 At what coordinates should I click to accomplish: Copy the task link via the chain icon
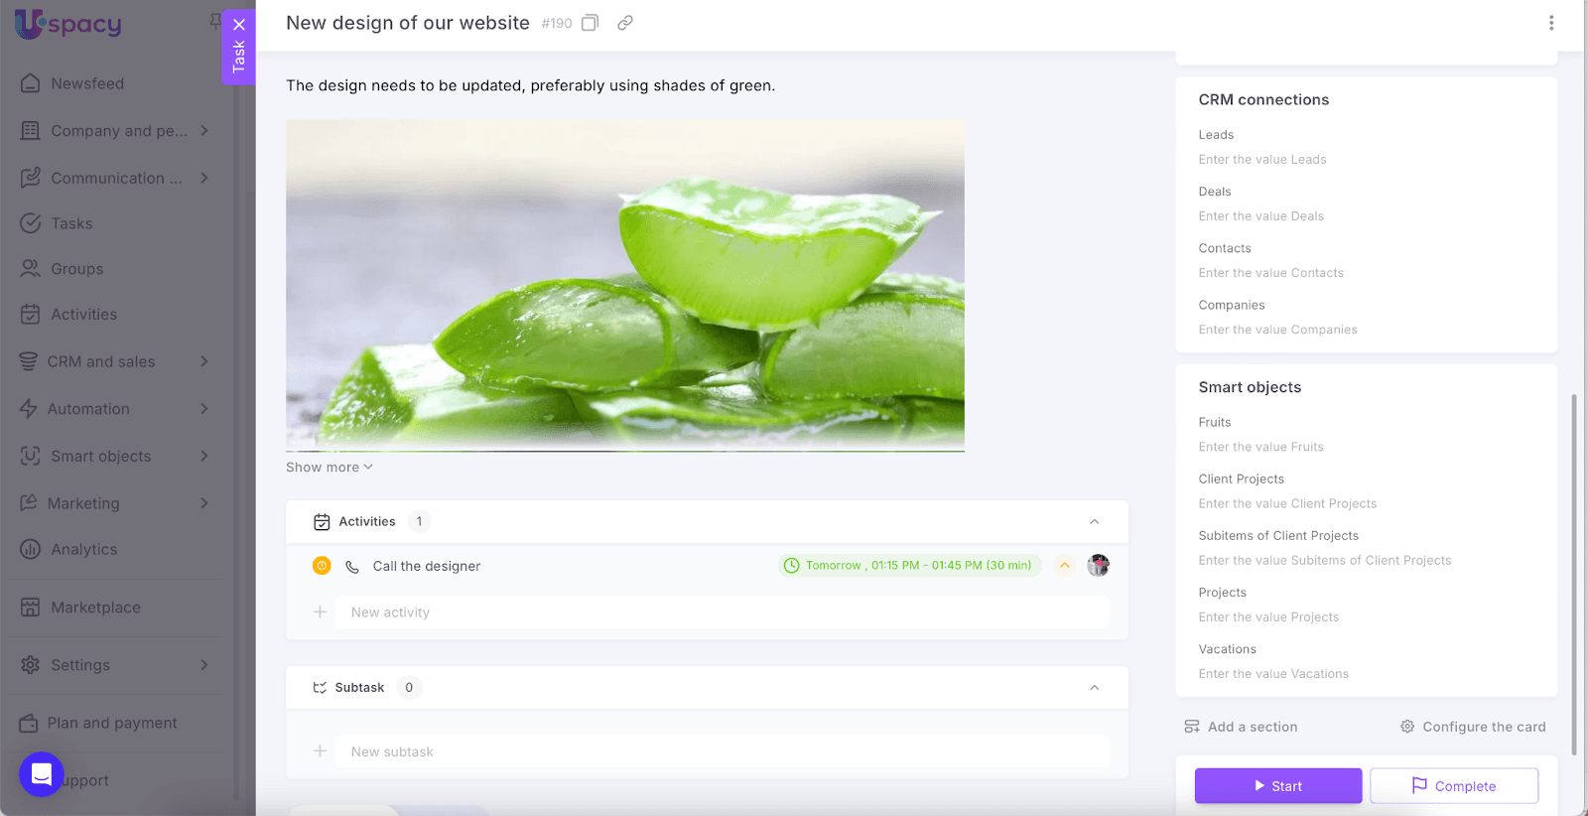625,23
